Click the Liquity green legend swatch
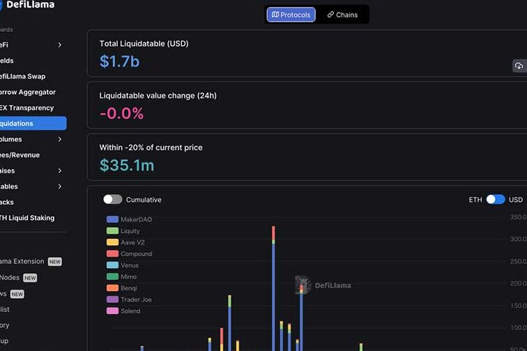 (112, 231)
